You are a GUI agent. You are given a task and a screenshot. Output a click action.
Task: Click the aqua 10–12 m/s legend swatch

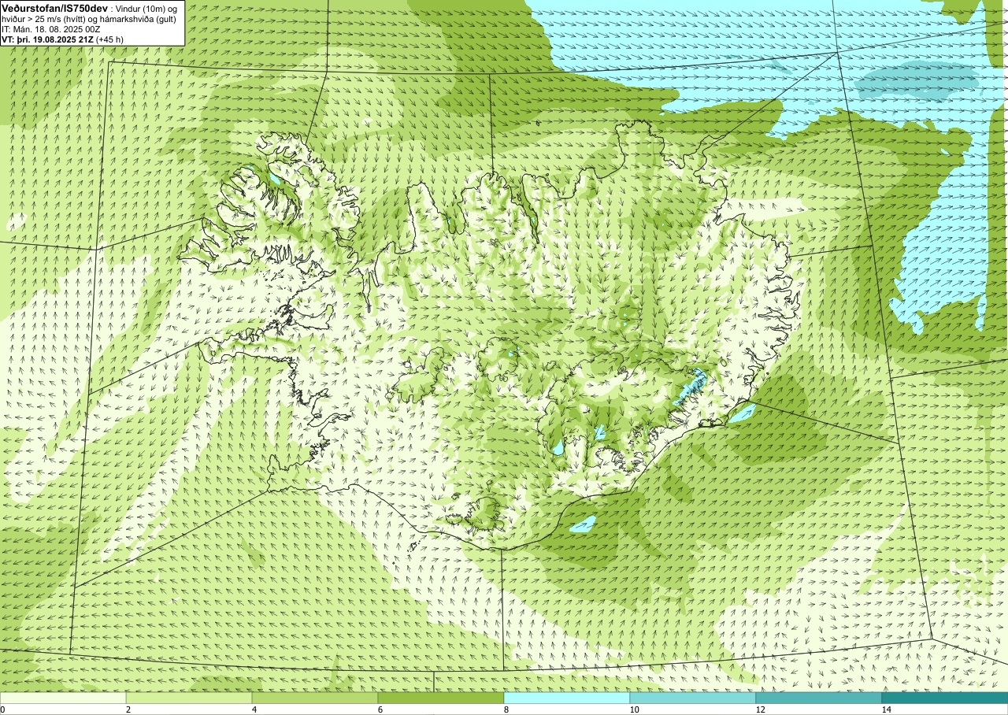pyautogui.click(x=693, y=698)
